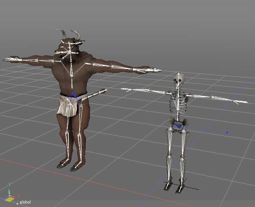The image size is (255, 207).
Task: Select the blue square handle near skeleton
Action: 227,133
